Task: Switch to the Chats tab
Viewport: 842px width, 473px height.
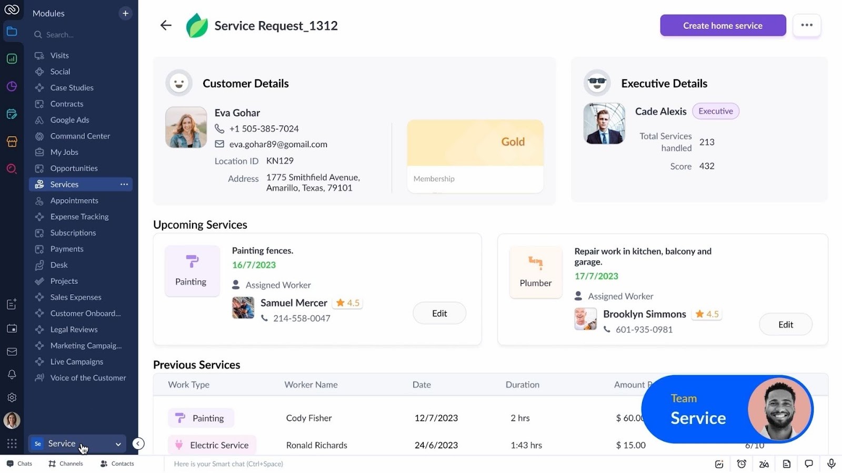Action: tap(19, 464)
